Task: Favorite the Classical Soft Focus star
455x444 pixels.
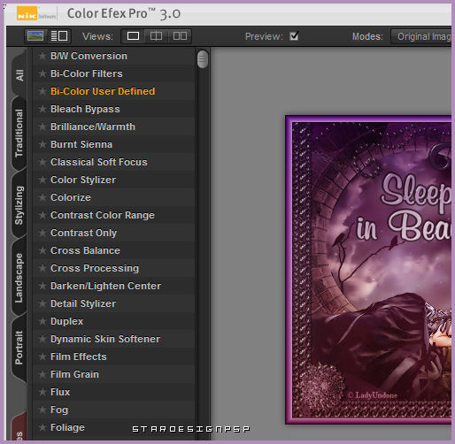Action: click(42, 162)
